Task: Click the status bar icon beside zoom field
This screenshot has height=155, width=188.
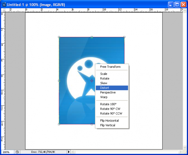Action: click(x=18, y=152)
